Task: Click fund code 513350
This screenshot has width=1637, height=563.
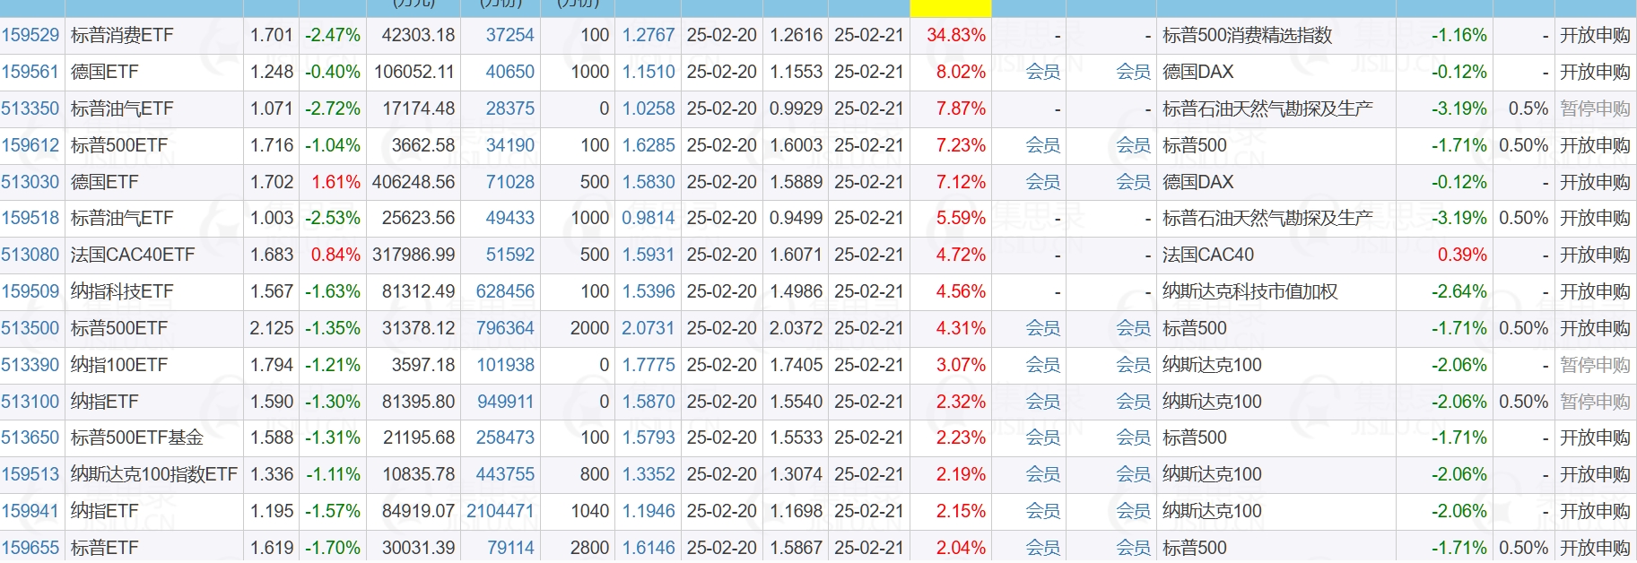Action: (x=30, y=108)
